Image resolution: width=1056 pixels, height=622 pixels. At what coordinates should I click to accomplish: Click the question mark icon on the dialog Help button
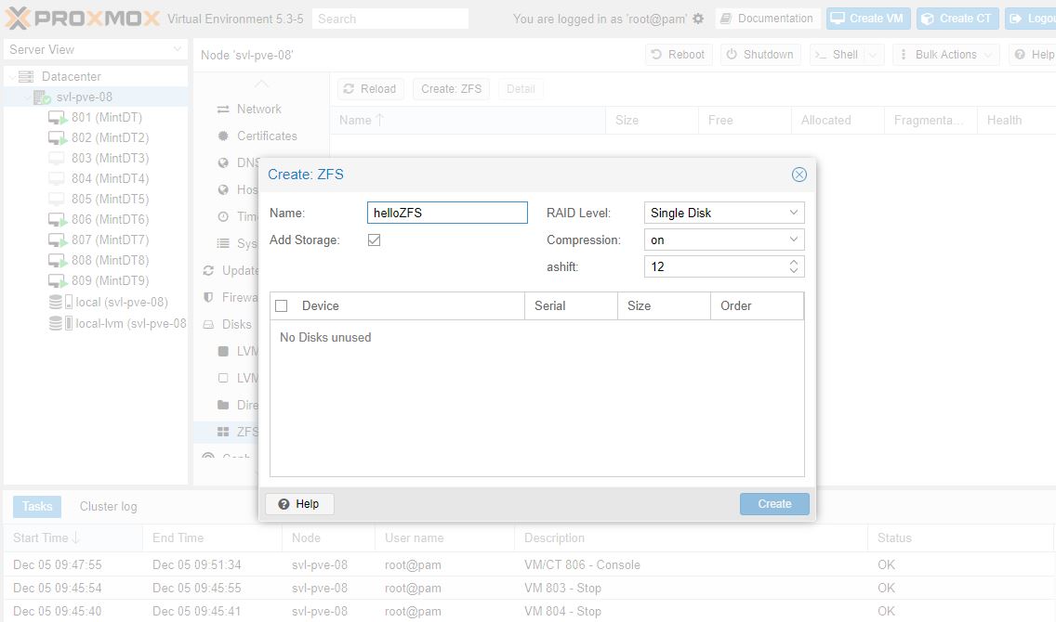click(x=284, y=504)
